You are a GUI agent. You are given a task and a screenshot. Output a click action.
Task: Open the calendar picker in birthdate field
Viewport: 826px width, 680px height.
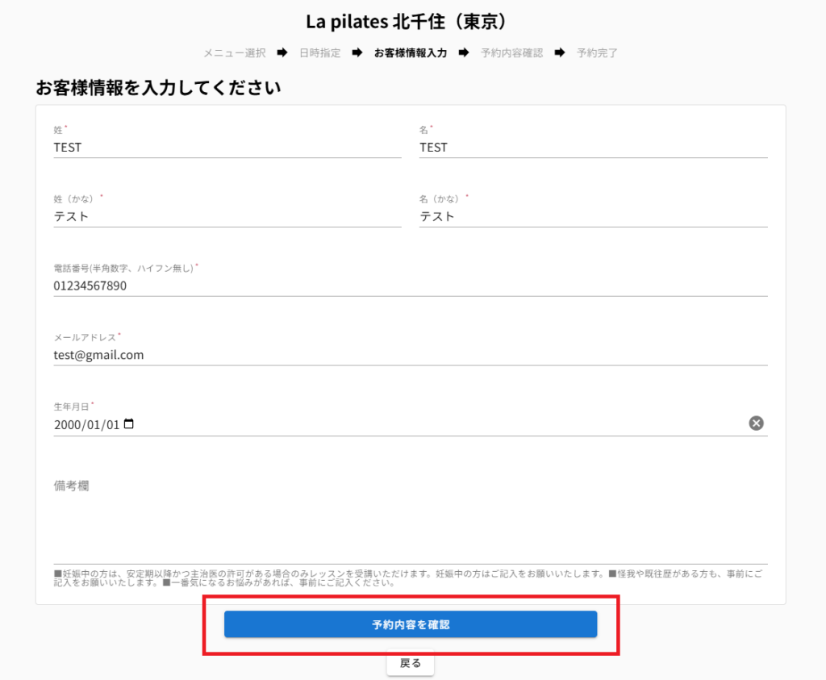[x=129, y=424]
